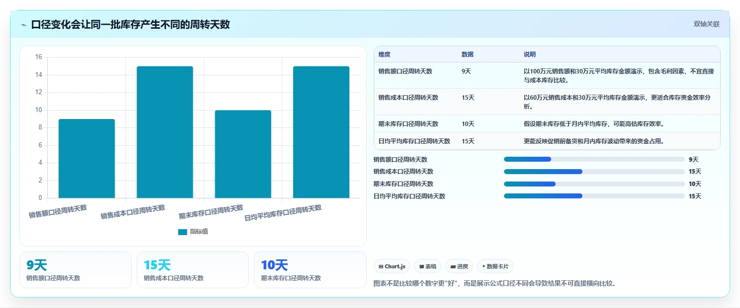Image resolution: width=740 pixels, height=308 pixels.
Task: Click the 9天 value in the table
Action: click(466, 71)
